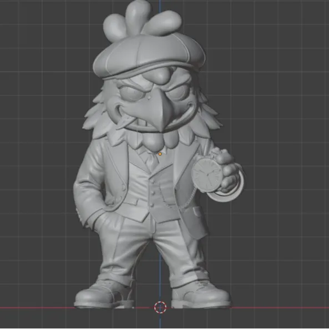Click the rooster's left-side eye
The image size is (329, 329).
pyautogui.click(x=130, y=92)
